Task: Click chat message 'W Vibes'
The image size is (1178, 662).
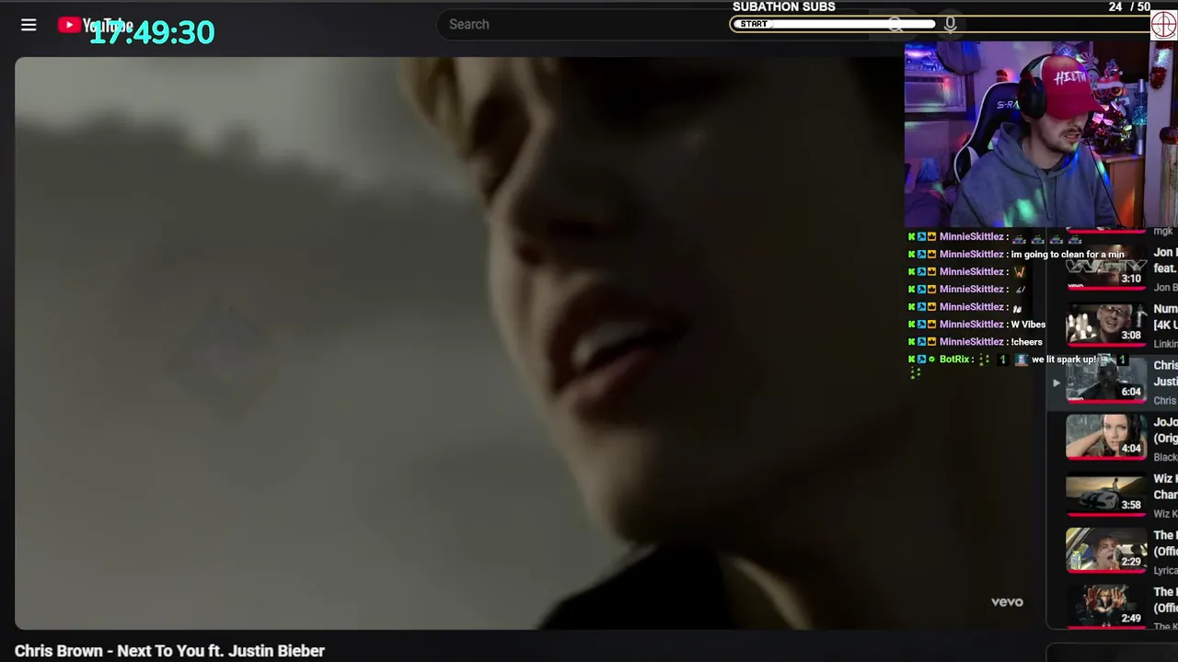Action: 1028,325
